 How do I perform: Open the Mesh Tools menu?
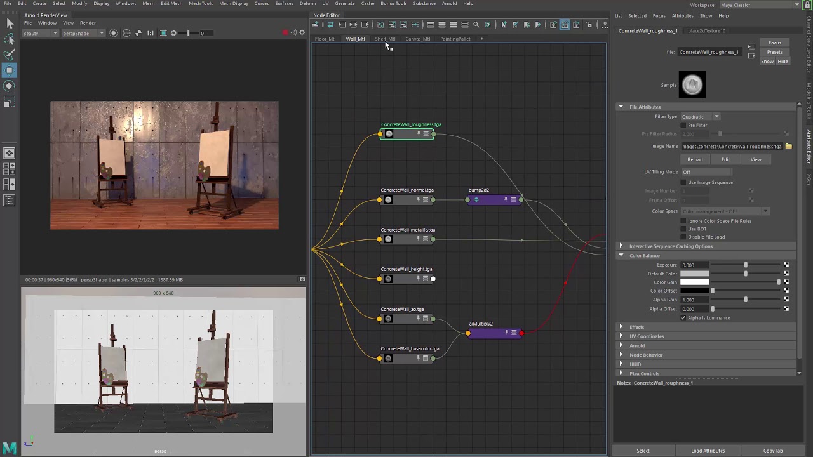pyautogui.click(x=201, y=4)
